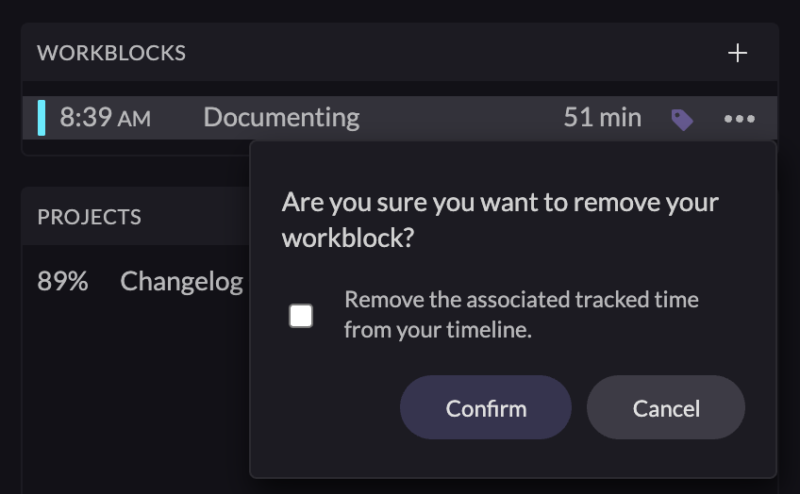Select the Changelog project entry
The width and height of the screenshot is (800, 494).
(x=181, y=281)
